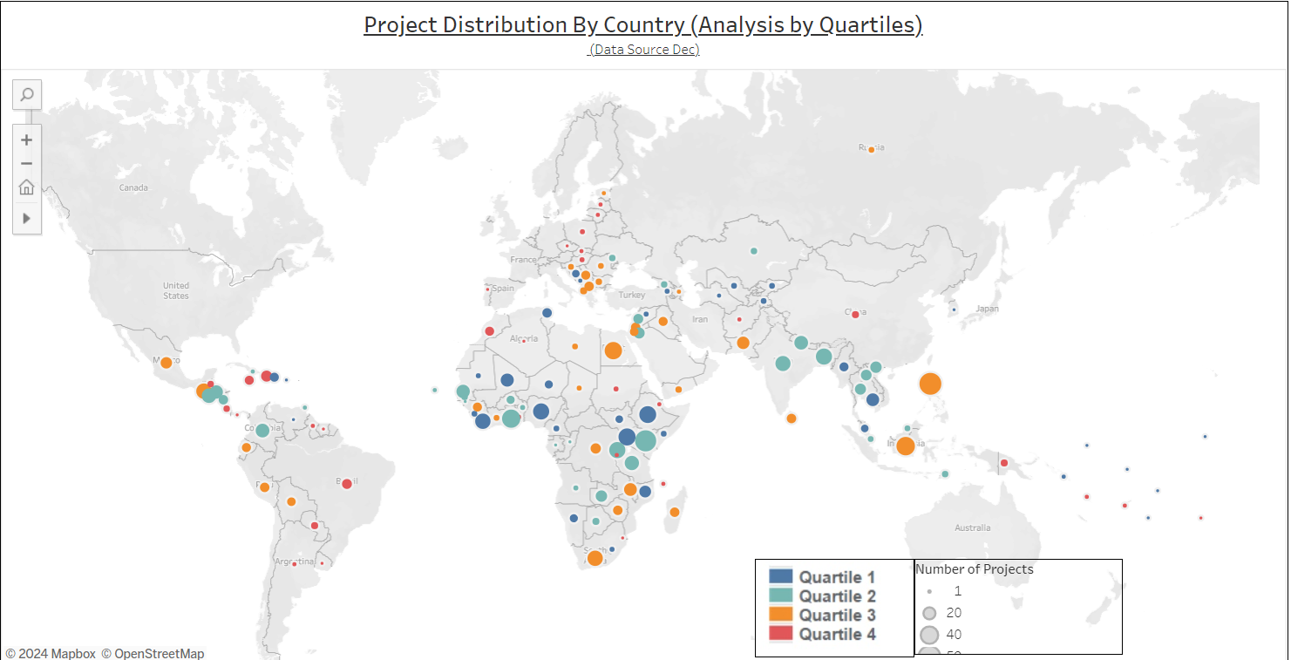This screenshot has width=1291, height=660.
Task: Click the Canada map label
Action: (133, 187)
